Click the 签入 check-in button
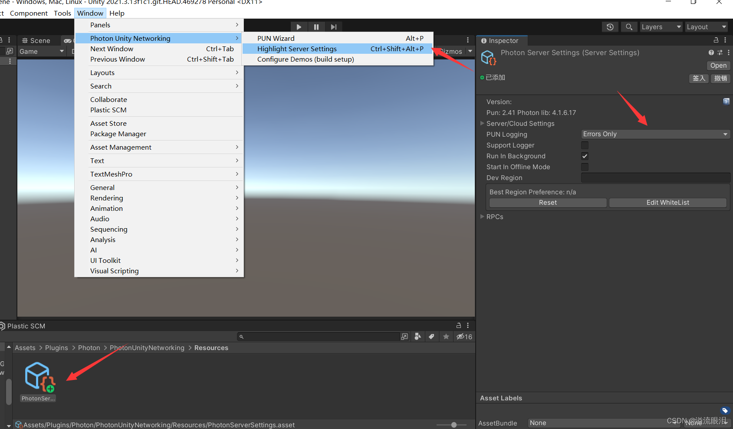This screenshot has height=429, width=733. (x=699, y=79)
